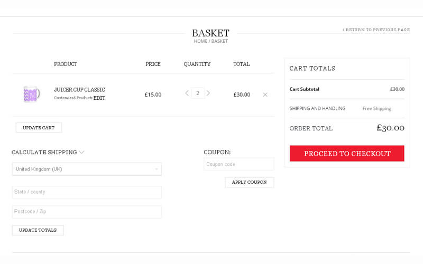The width and height of the screenshot is (423, 264).
Task: Click the Quantity column header
Action: [197, 64]
